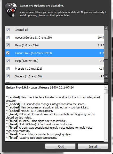
Task: Click the release notes scroll down arrow
Action: pos(106,139)
